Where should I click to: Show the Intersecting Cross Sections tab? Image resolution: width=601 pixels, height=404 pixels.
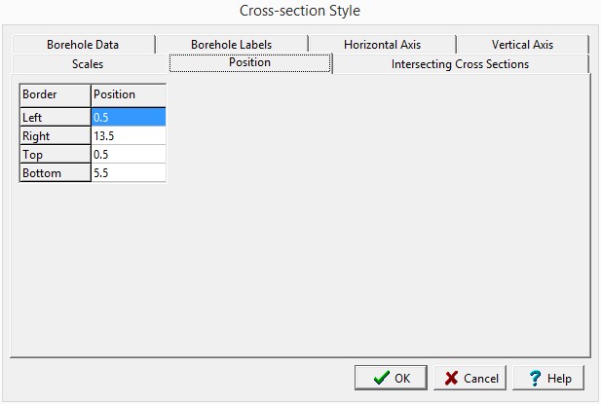tap(460, 63)
